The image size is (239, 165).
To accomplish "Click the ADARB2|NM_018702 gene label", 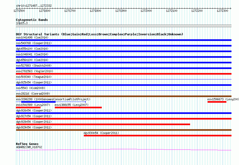I will click(29, 147).
